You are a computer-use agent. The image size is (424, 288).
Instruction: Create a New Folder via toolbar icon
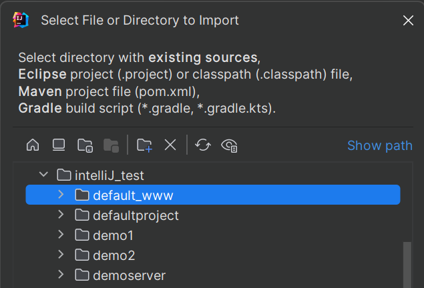tap(144, 145)
